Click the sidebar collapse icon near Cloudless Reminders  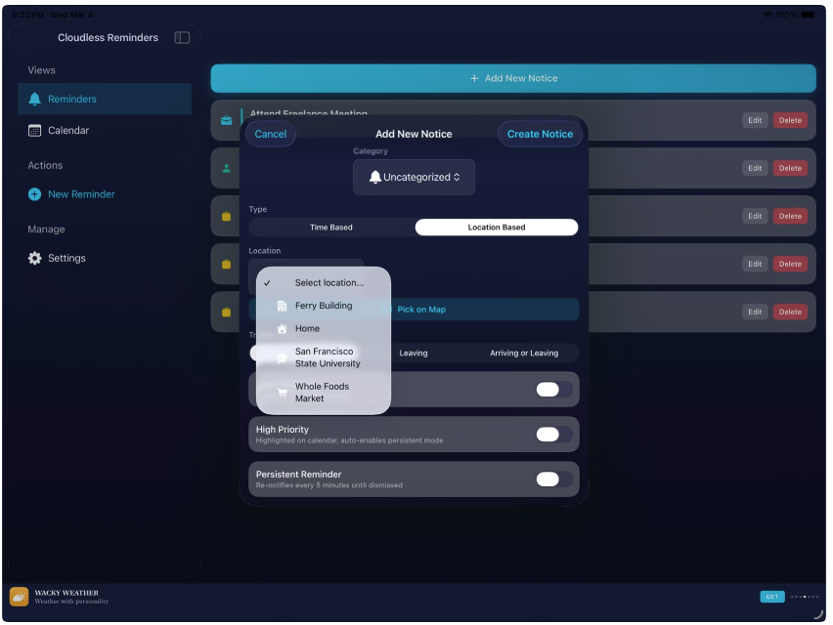pos(182,37)
